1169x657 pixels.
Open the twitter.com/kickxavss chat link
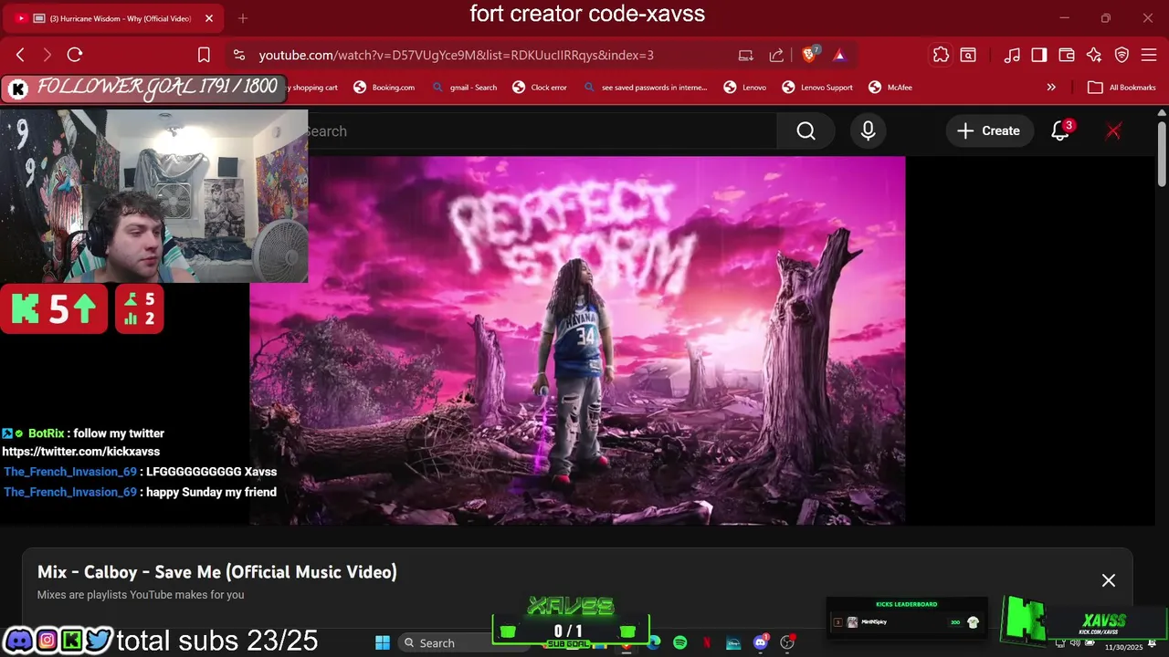(x=81, y=452)
